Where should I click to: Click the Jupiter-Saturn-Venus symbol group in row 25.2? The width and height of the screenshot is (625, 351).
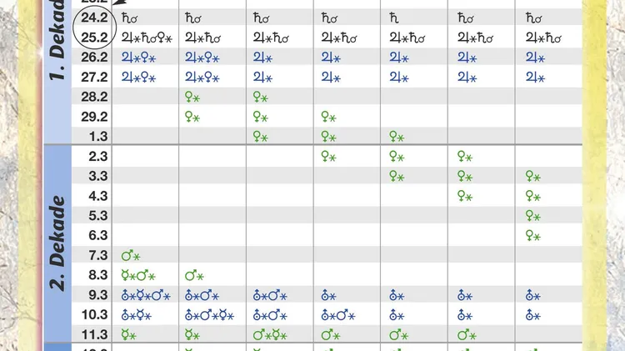pos(147,38)
